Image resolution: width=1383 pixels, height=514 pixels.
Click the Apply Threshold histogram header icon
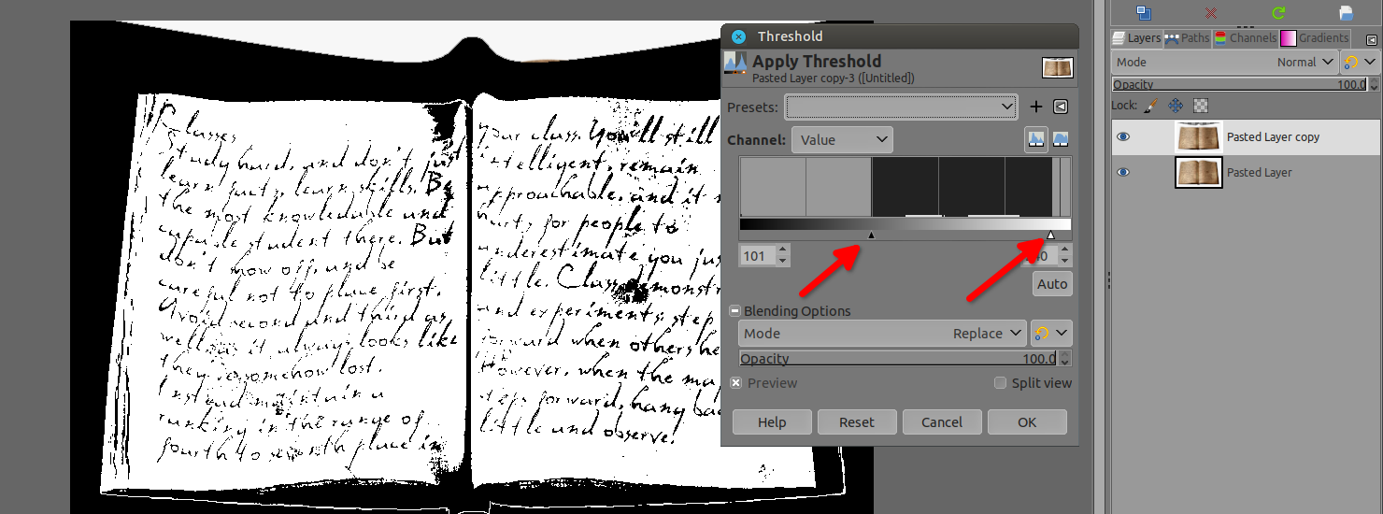[x=736, y=64]
